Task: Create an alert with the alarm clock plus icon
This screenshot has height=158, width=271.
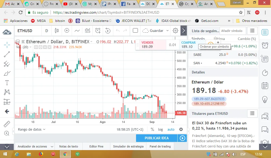Action: (x=98, y=31)
